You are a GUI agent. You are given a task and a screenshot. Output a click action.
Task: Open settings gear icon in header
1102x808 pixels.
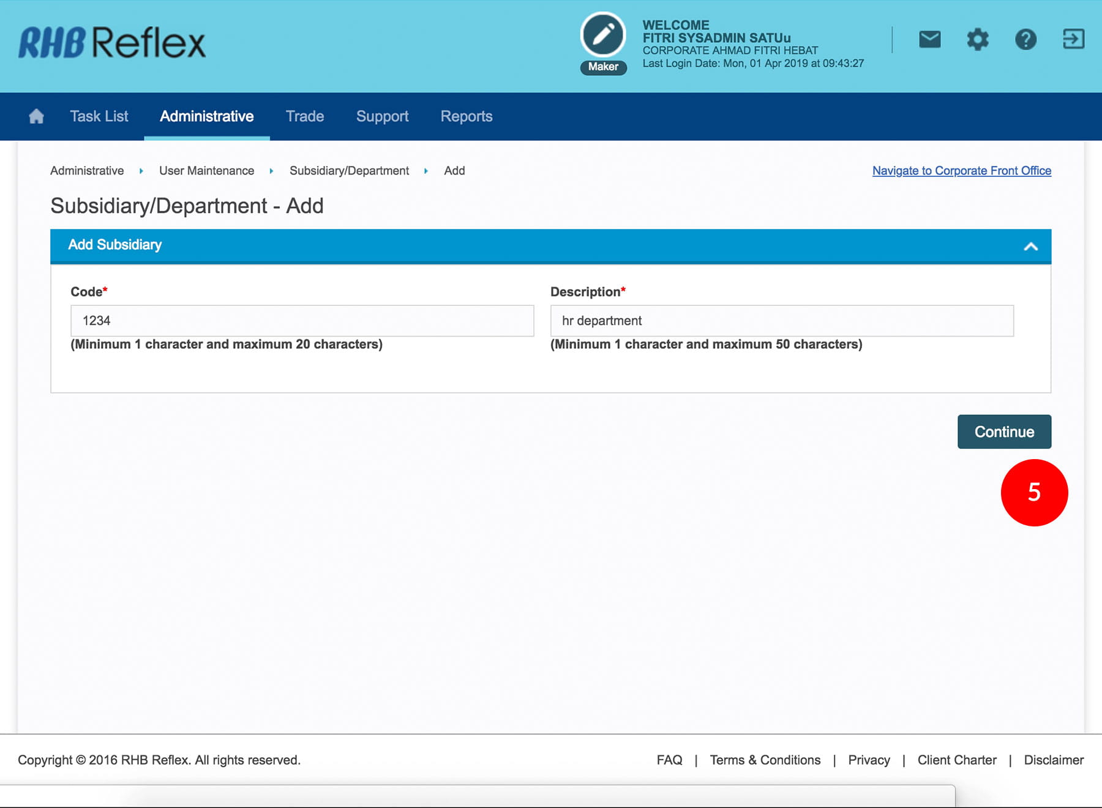pos(978,40)
